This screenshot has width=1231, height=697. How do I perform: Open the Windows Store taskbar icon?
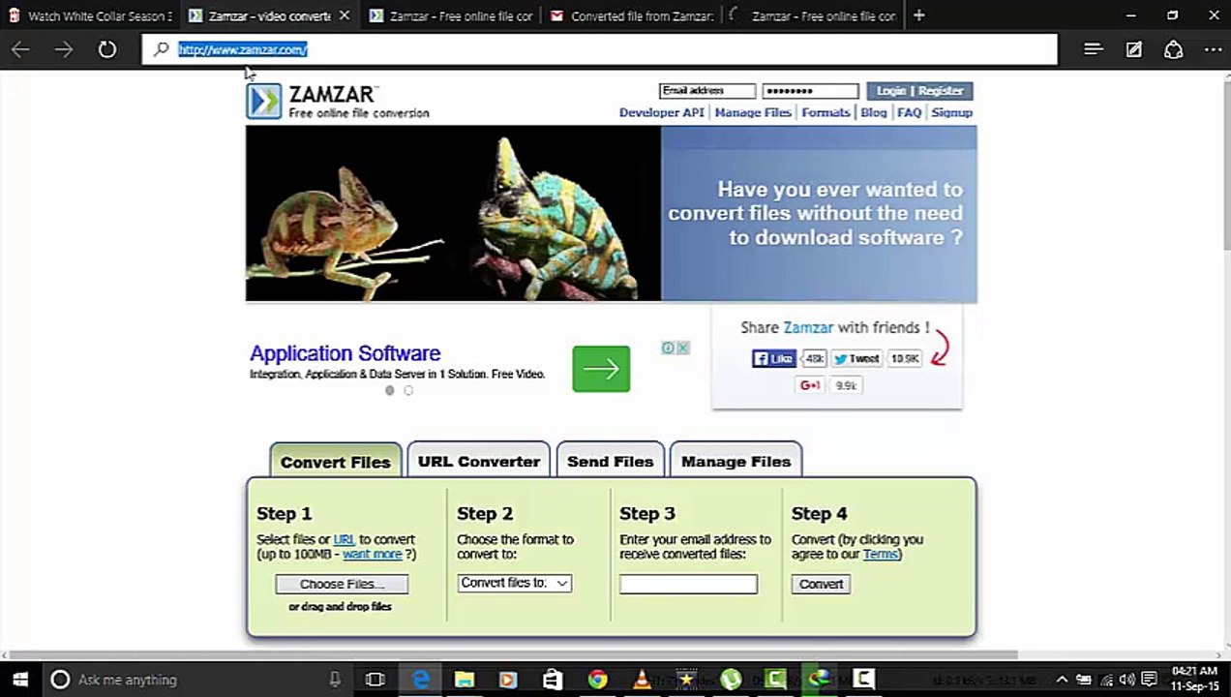[552, 680]
